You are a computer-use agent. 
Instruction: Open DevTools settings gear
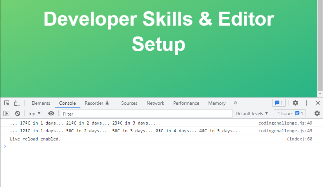(x=295, y=103)
